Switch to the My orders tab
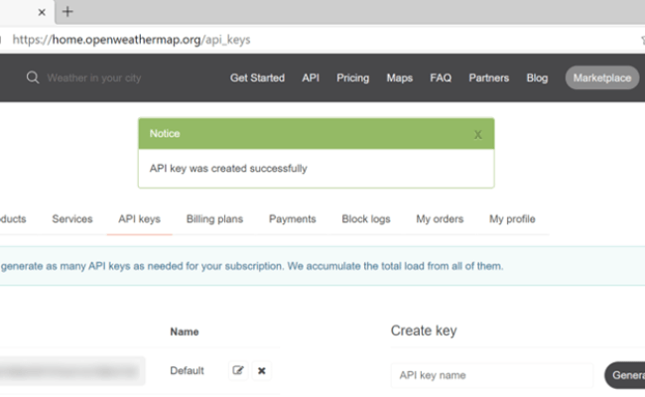The width and height of the screenshot is (645, 397). pos(440,219)
